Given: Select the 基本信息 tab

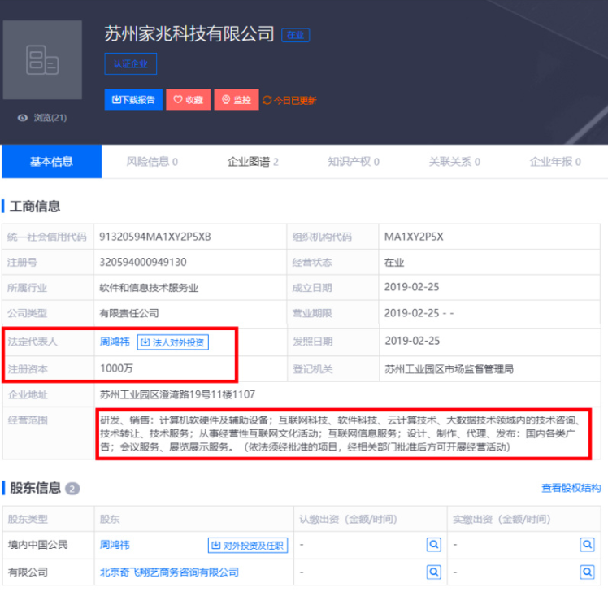Looking at the screenshot, I should click(51, 161).
